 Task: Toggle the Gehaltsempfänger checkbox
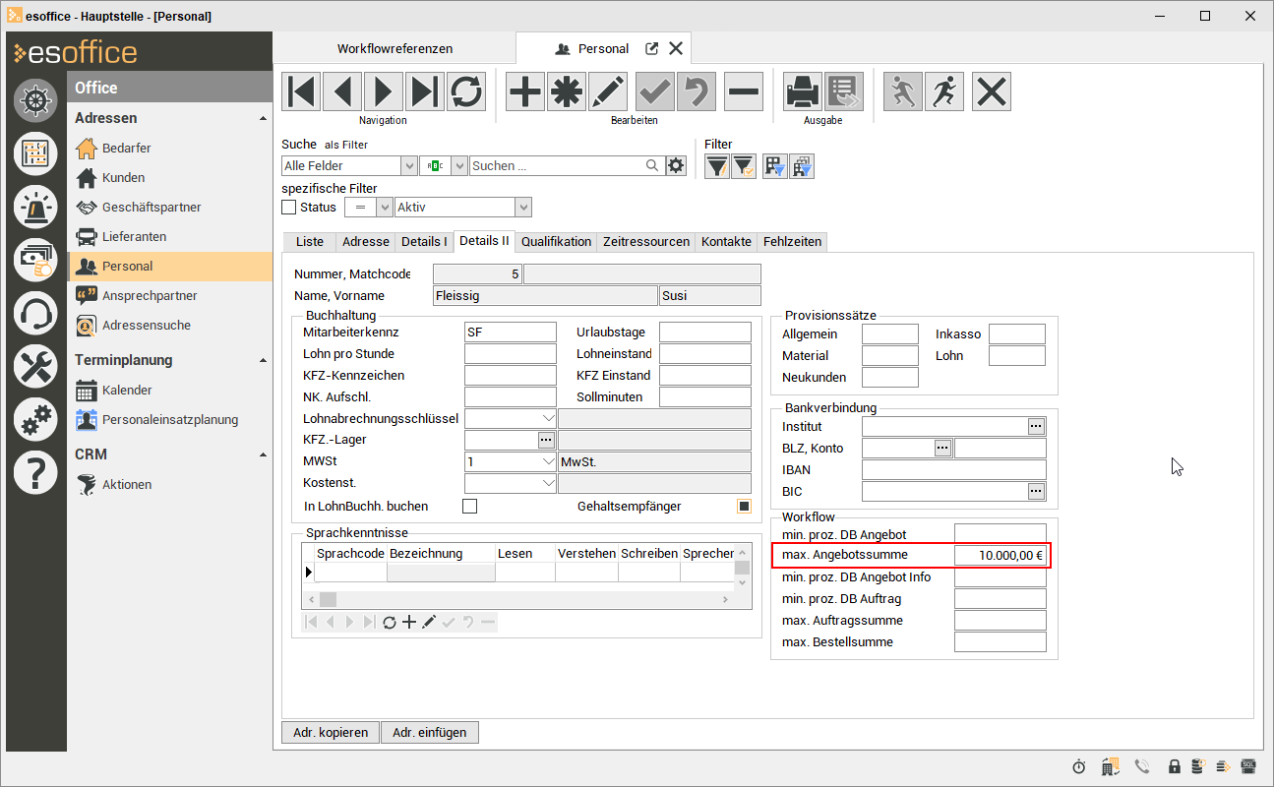pyautogui.click(x=745, y=507)
